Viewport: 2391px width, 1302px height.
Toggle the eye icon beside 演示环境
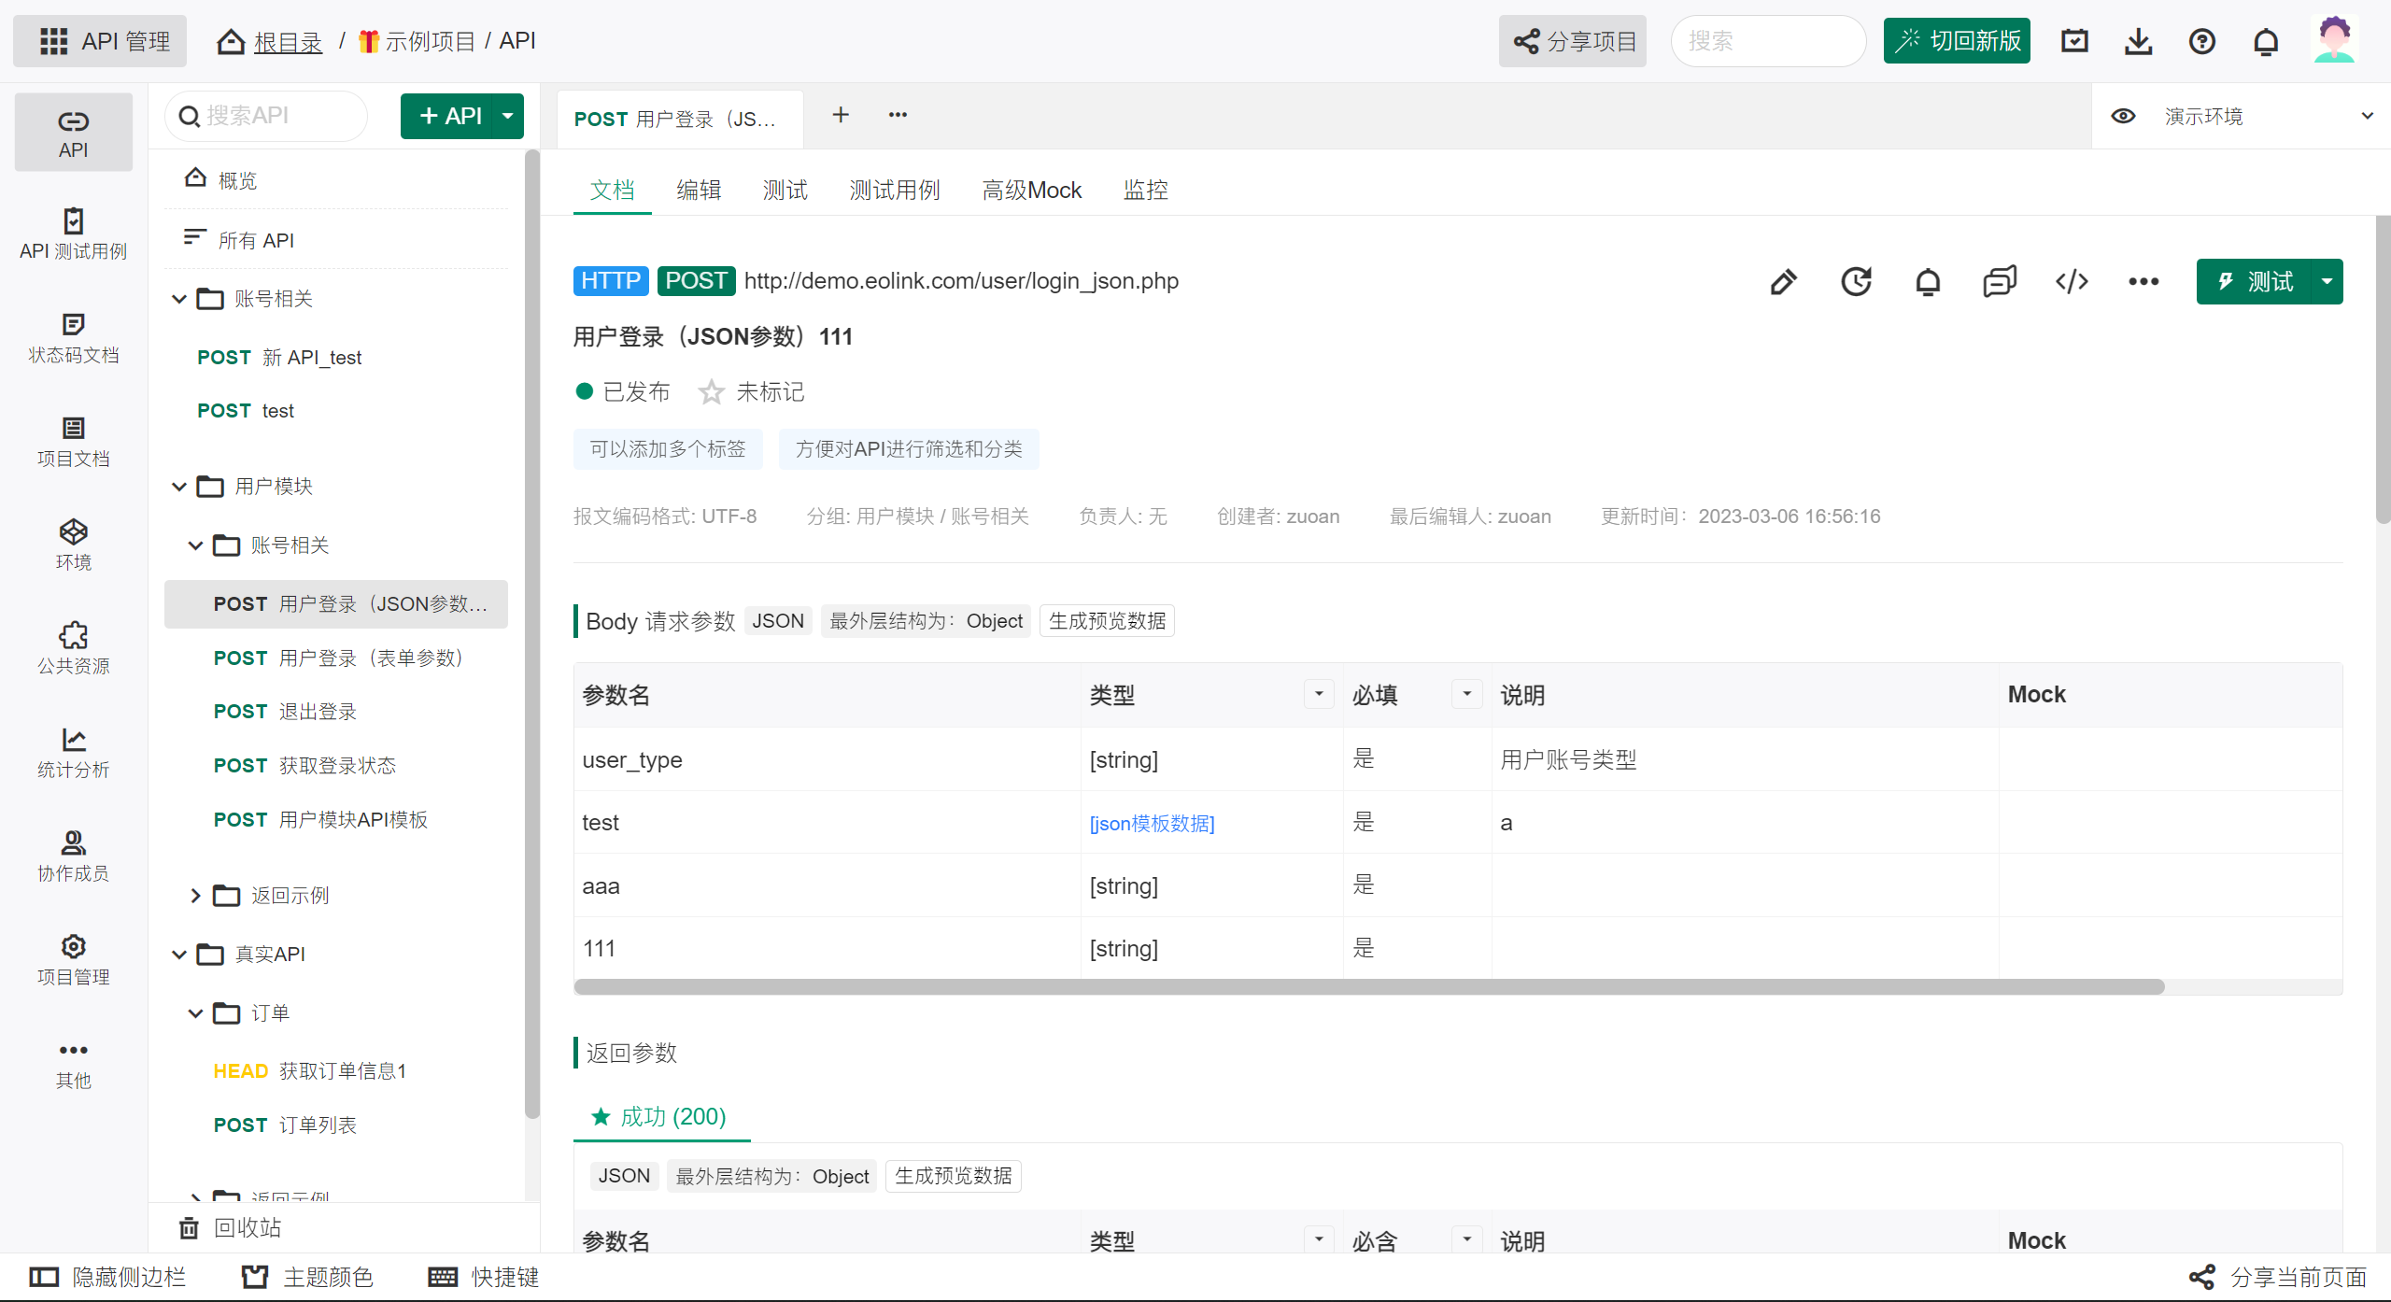click(2123, 116)
